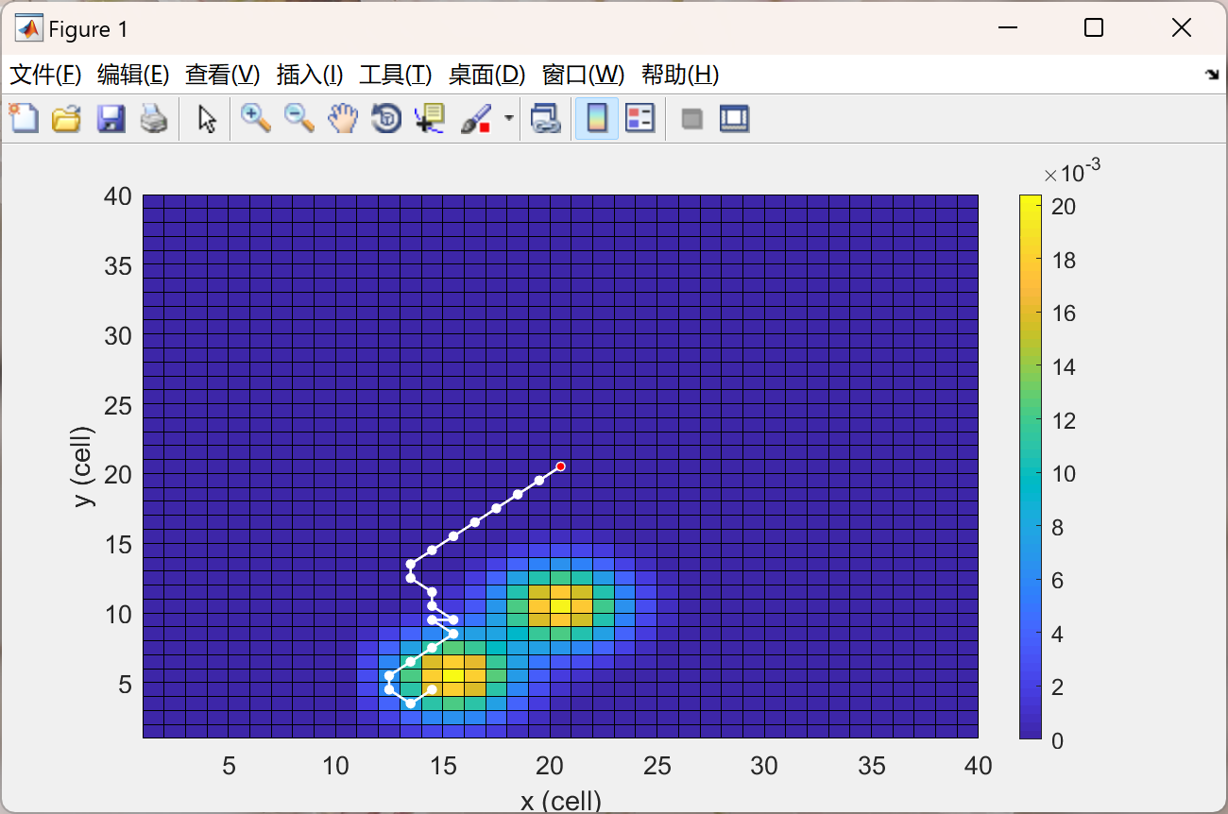Click the y (cell) axis label
This screenshot has width=1228, height=814.
point(84,466)
